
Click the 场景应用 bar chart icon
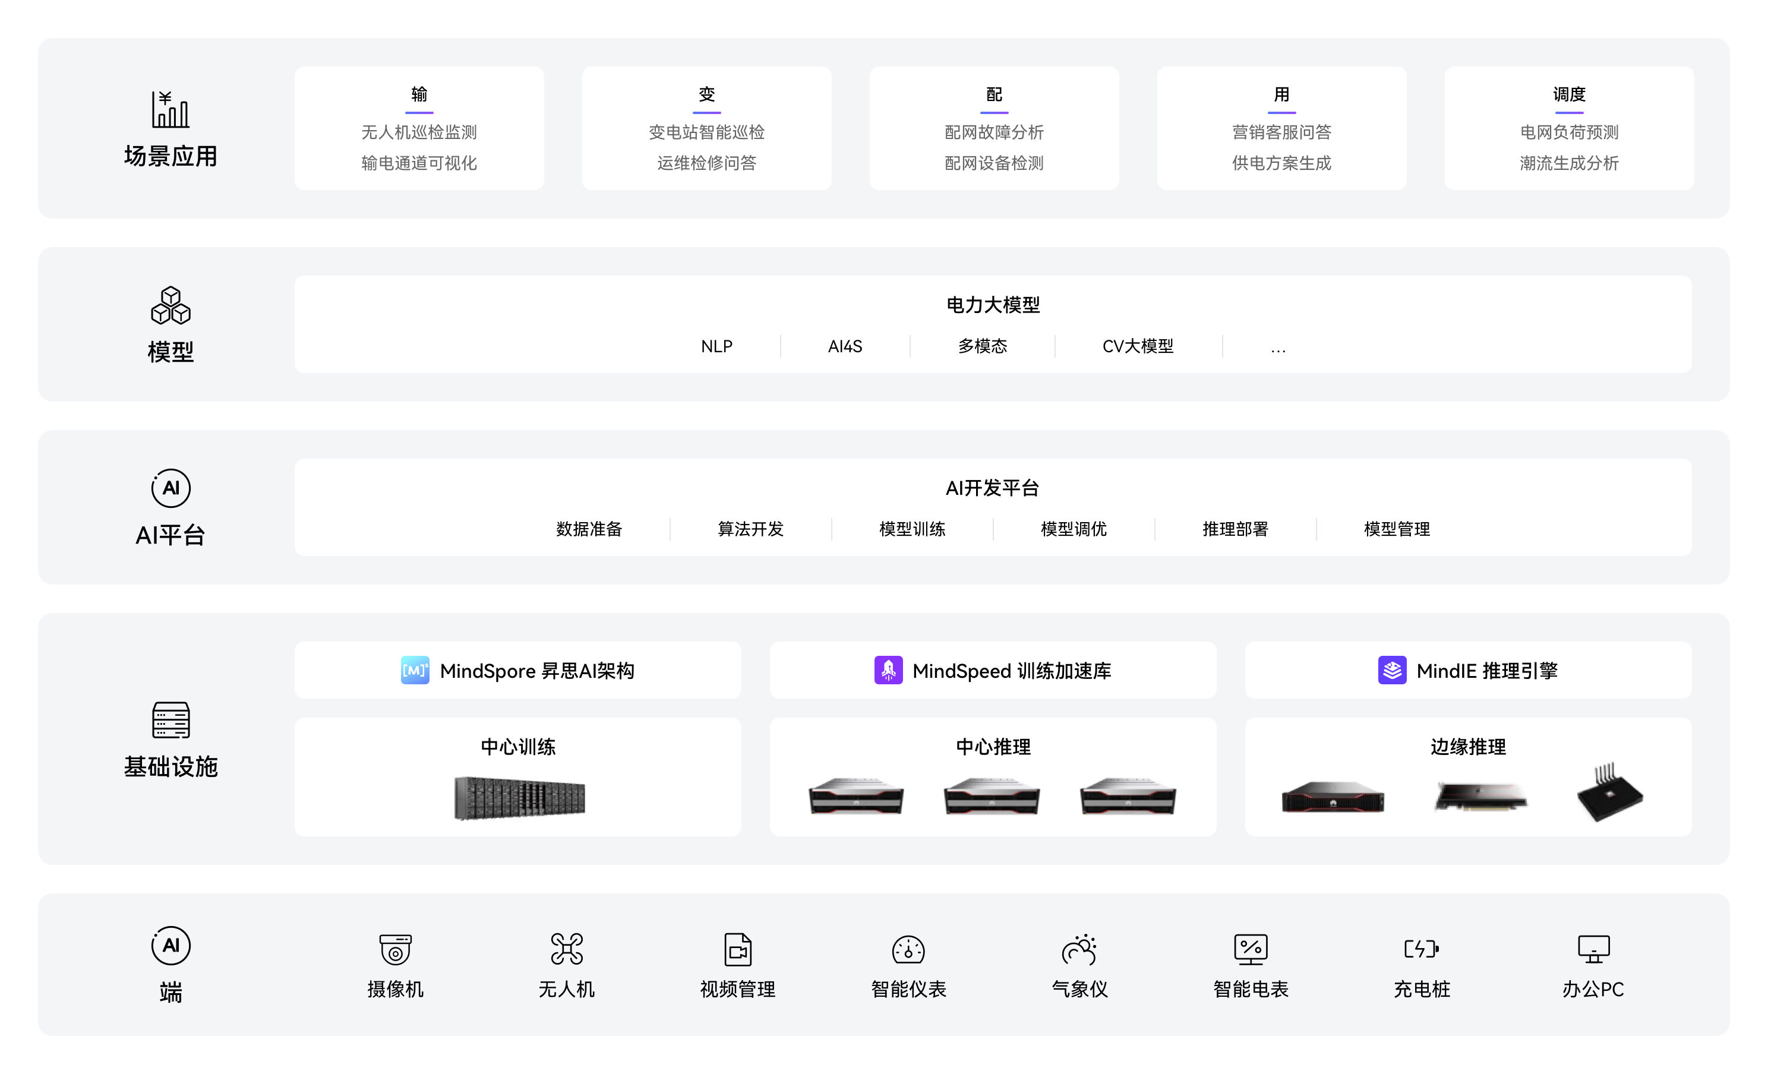pos(170,109)
